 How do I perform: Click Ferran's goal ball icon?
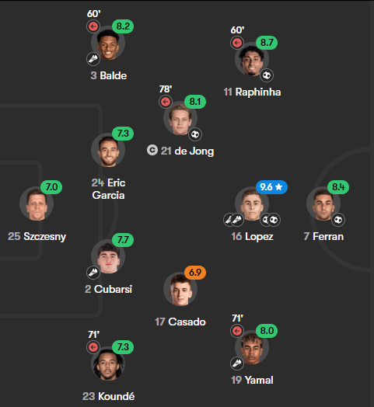click(338, 220)
